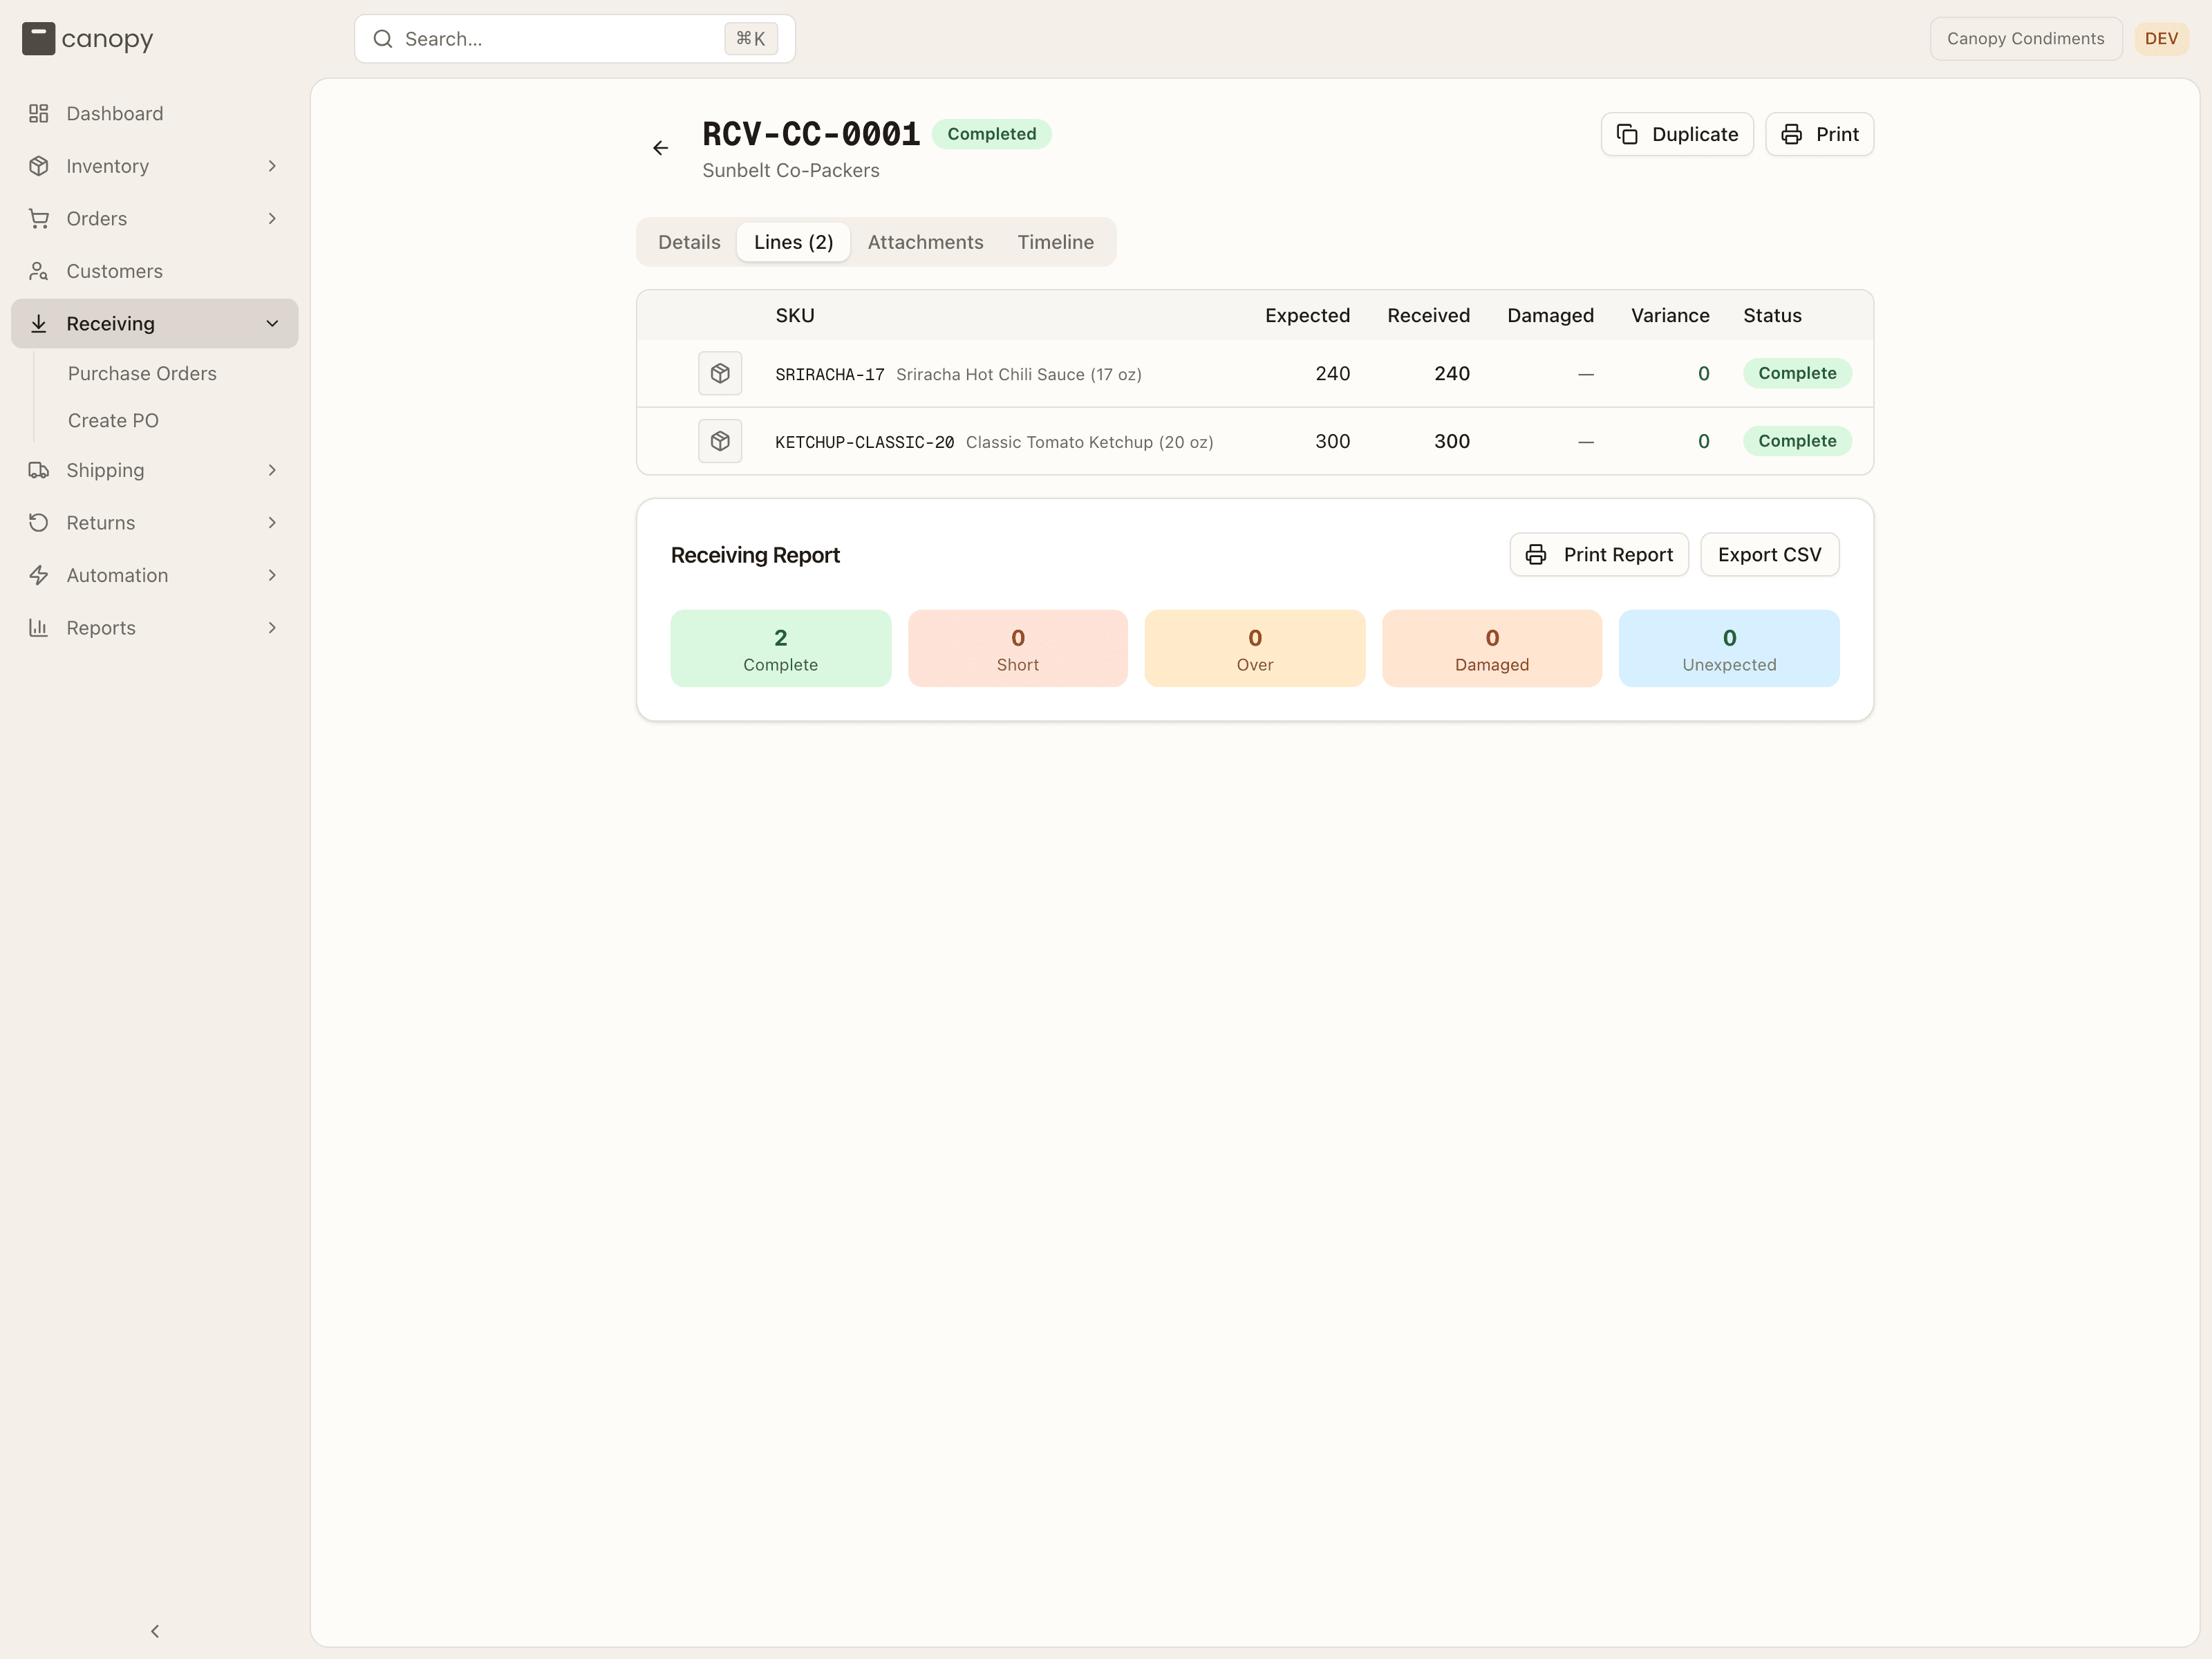Click the Returns circular-arrow icon
2212x1659 pixels.
click(x=39, y=522)
